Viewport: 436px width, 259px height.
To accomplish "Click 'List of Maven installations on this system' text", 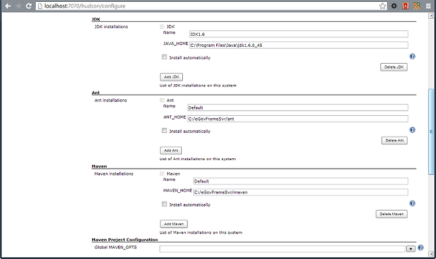I will point(201,232).
